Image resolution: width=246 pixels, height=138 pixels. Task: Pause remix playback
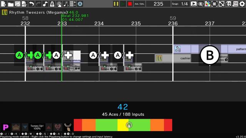116,4
